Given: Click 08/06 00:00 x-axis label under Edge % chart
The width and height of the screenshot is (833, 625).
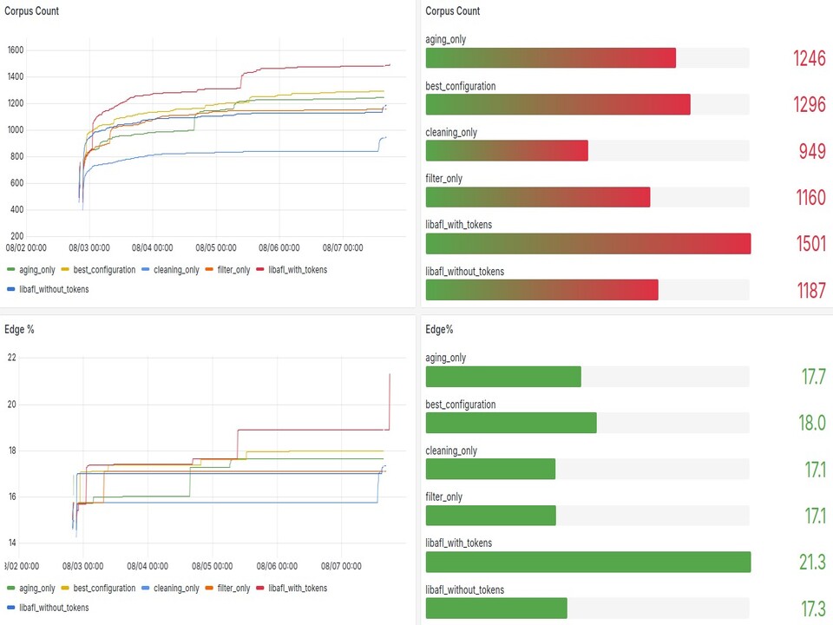Looking at the screenshot, I should (x=277, y=566).
